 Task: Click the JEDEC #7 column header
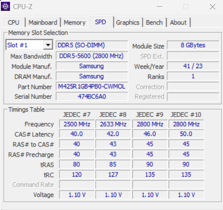pyautogui.click(x=77, y=115)
